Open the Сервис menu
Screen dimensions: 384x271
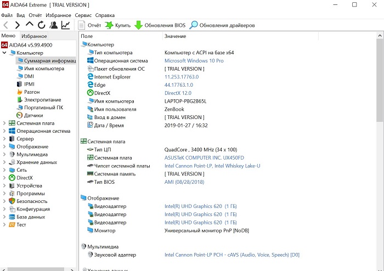pyautogui.click(x=83, y=15)
